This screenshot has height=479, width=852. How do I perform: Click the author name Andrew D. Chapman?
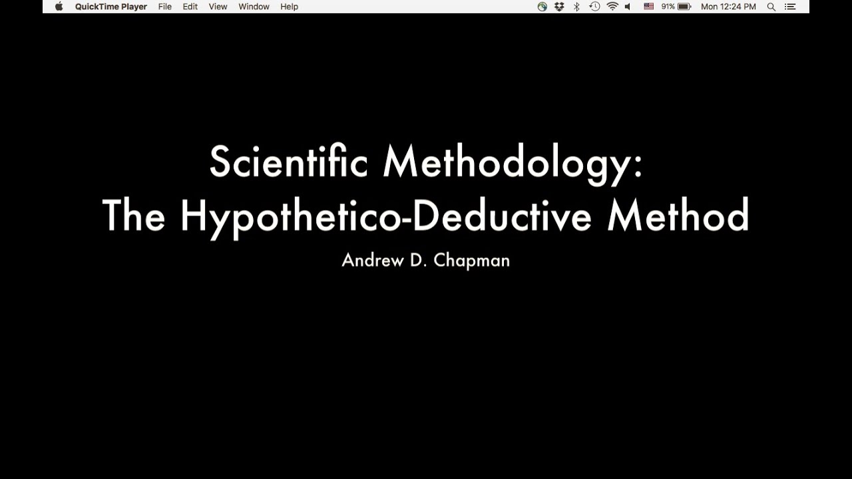click(426, 260)
